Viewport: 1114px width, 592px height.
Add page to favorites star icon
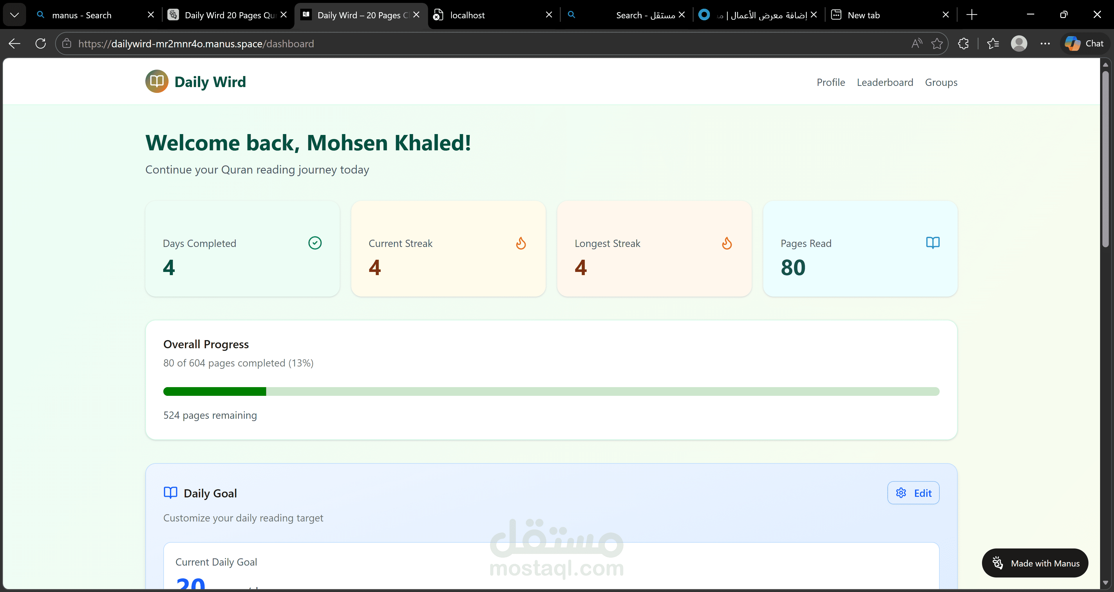[937, 44]
